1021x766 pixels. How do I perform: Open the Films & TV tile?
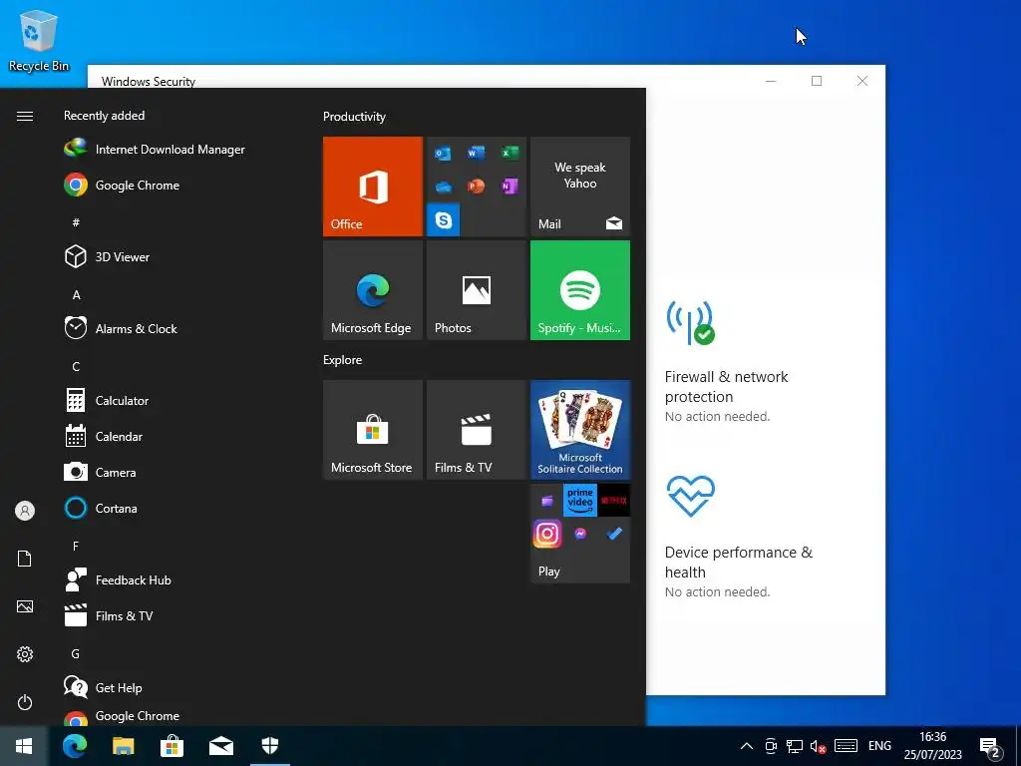(476, 430)
